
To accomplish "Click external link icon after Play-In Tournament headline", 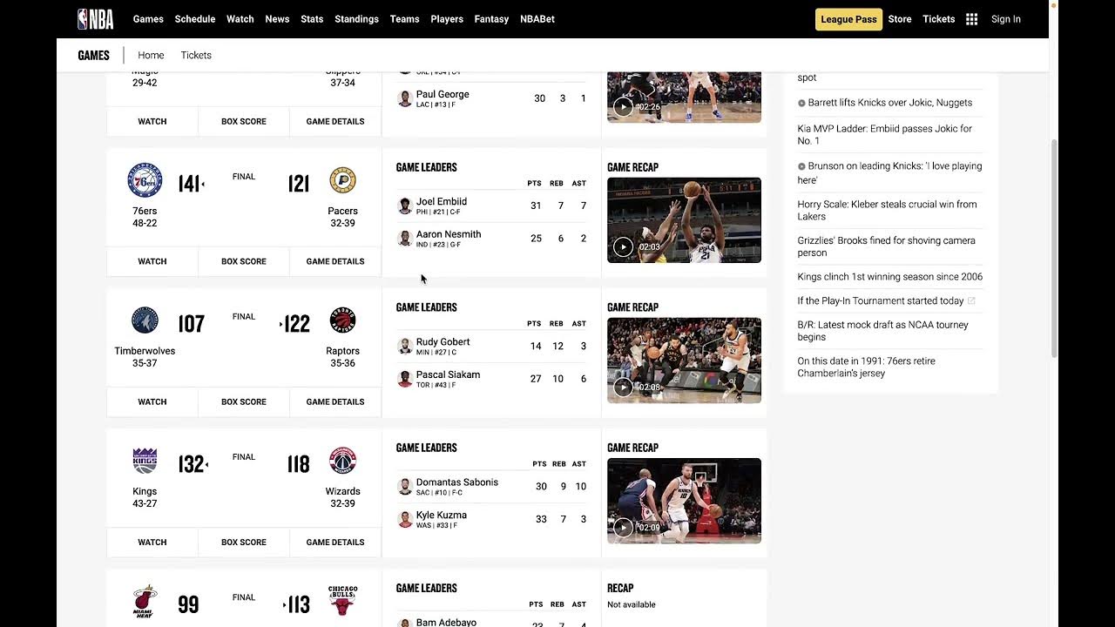I will point(971,301).
